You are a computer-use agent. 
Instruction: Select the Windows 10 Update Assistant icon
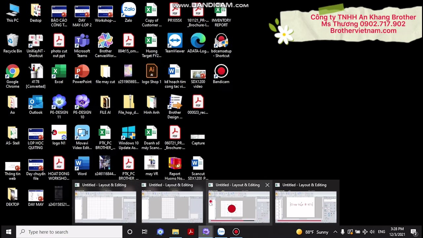pyautogui.click(x=129, y=137)
